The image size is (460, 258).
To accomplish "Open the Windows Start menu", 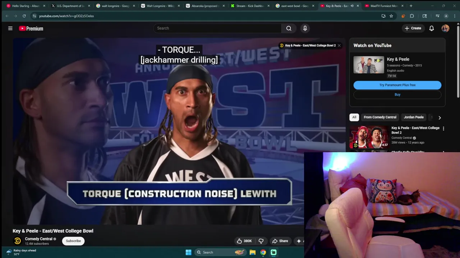I will click(188, 252).
